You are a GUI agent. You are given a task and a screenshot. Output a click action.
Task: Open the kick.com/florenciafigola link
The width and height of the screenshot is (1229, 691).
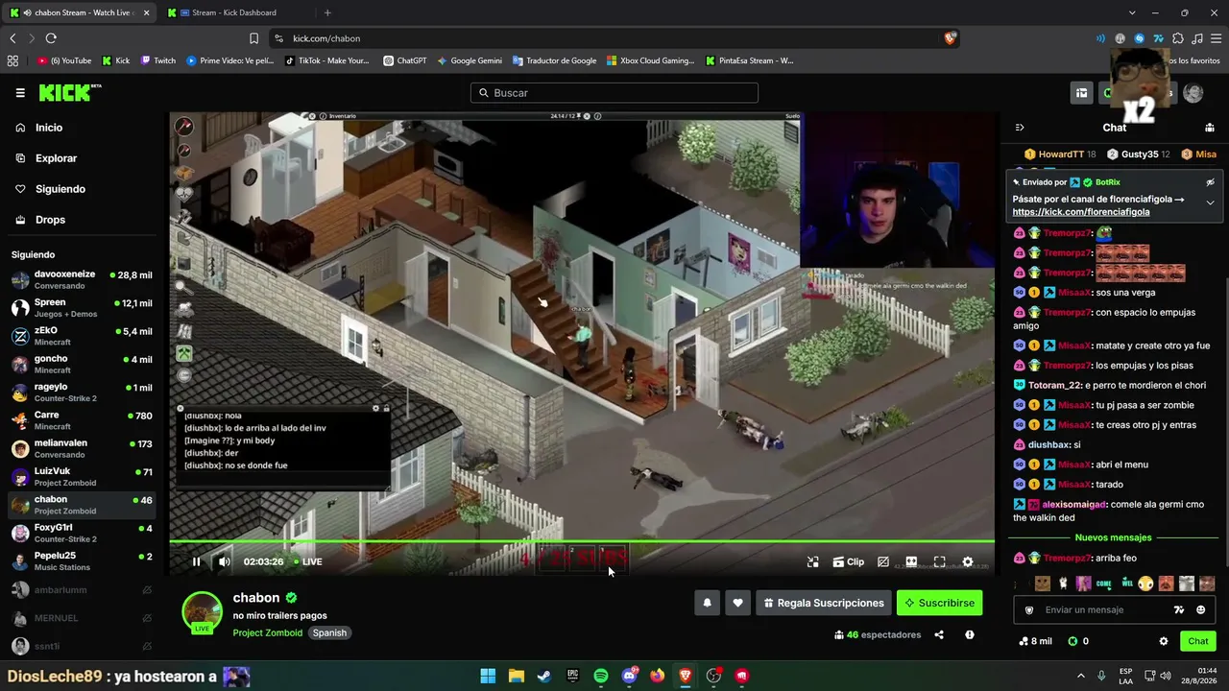(x=1080, y=212)
